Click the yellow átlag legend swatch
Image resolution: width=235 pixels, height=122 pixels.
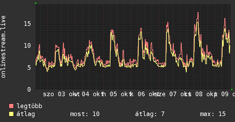pyautogui.click(x=11, y=114)
